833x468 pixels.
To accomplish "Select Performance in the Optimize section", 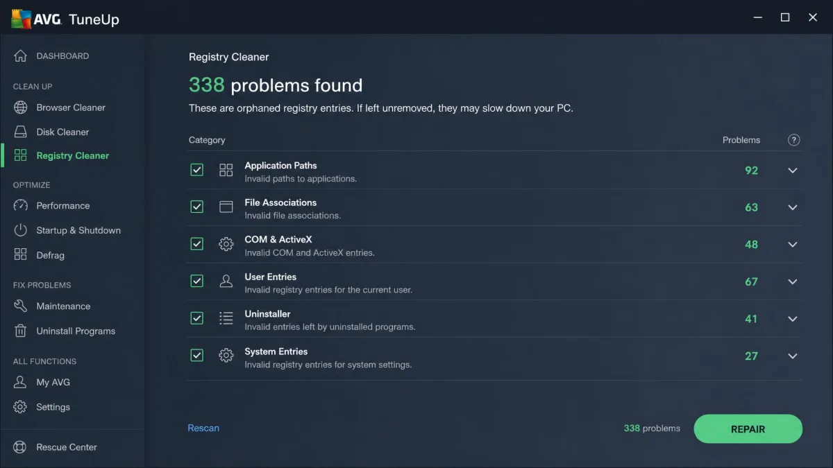I will tap(63, 206).
